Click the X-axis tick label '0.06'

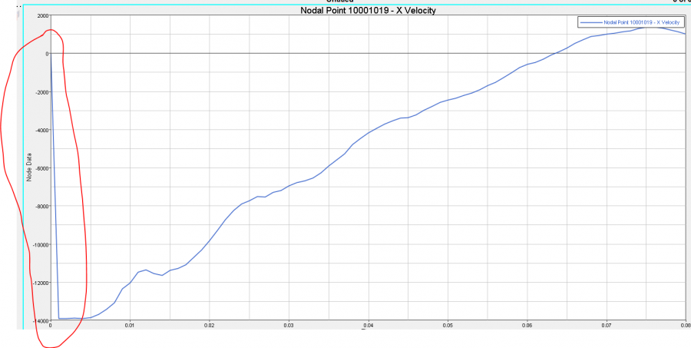(x=527, y=326)
